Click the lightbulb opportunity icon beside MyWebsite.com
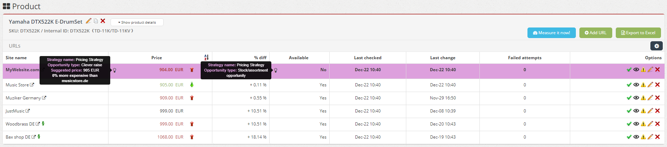 (x=114, y=70)
